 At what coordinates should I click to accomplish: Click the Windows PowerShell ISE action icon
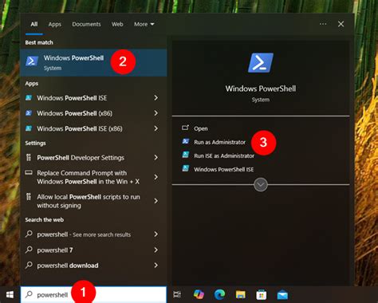click(186, 169)
